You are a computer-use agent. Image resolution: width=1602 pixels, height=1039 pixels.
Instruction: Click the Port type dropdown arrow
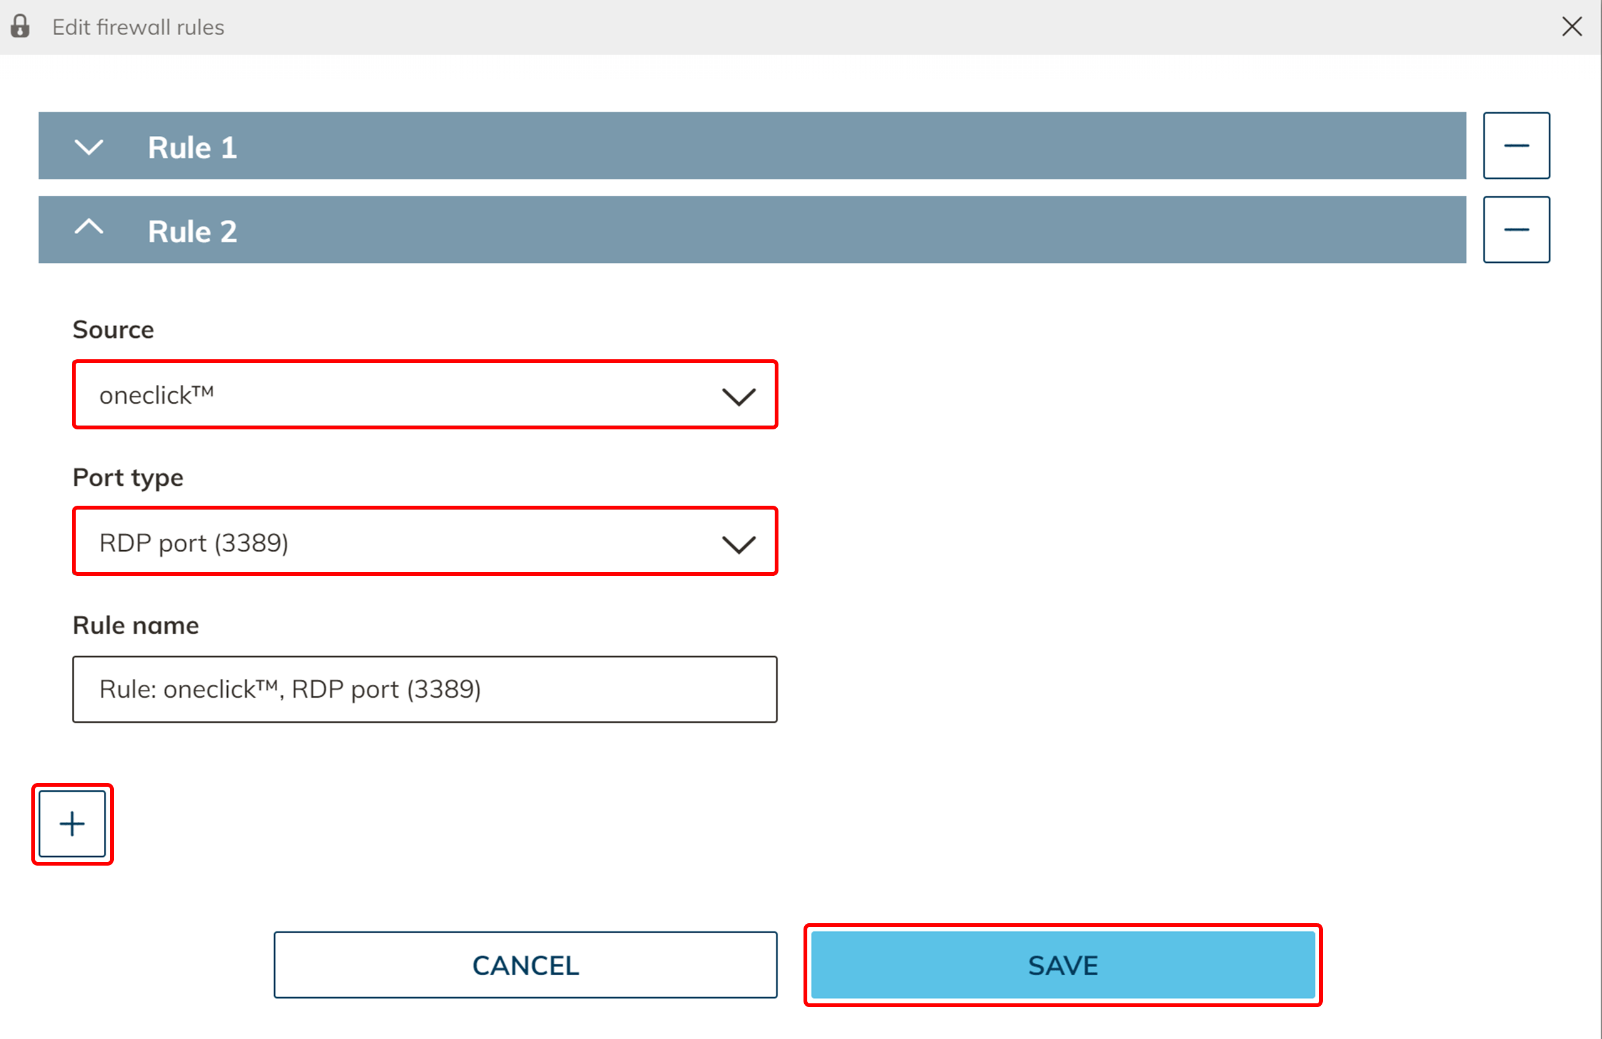tap(738, 543)
